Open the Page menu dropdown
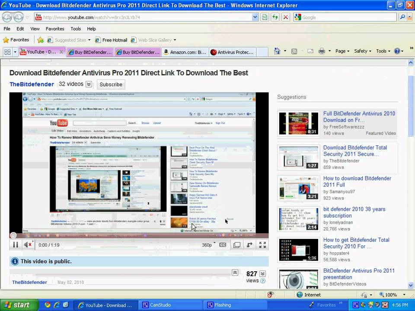Screen dimensions: 415x311 click(x=342, y=51)
